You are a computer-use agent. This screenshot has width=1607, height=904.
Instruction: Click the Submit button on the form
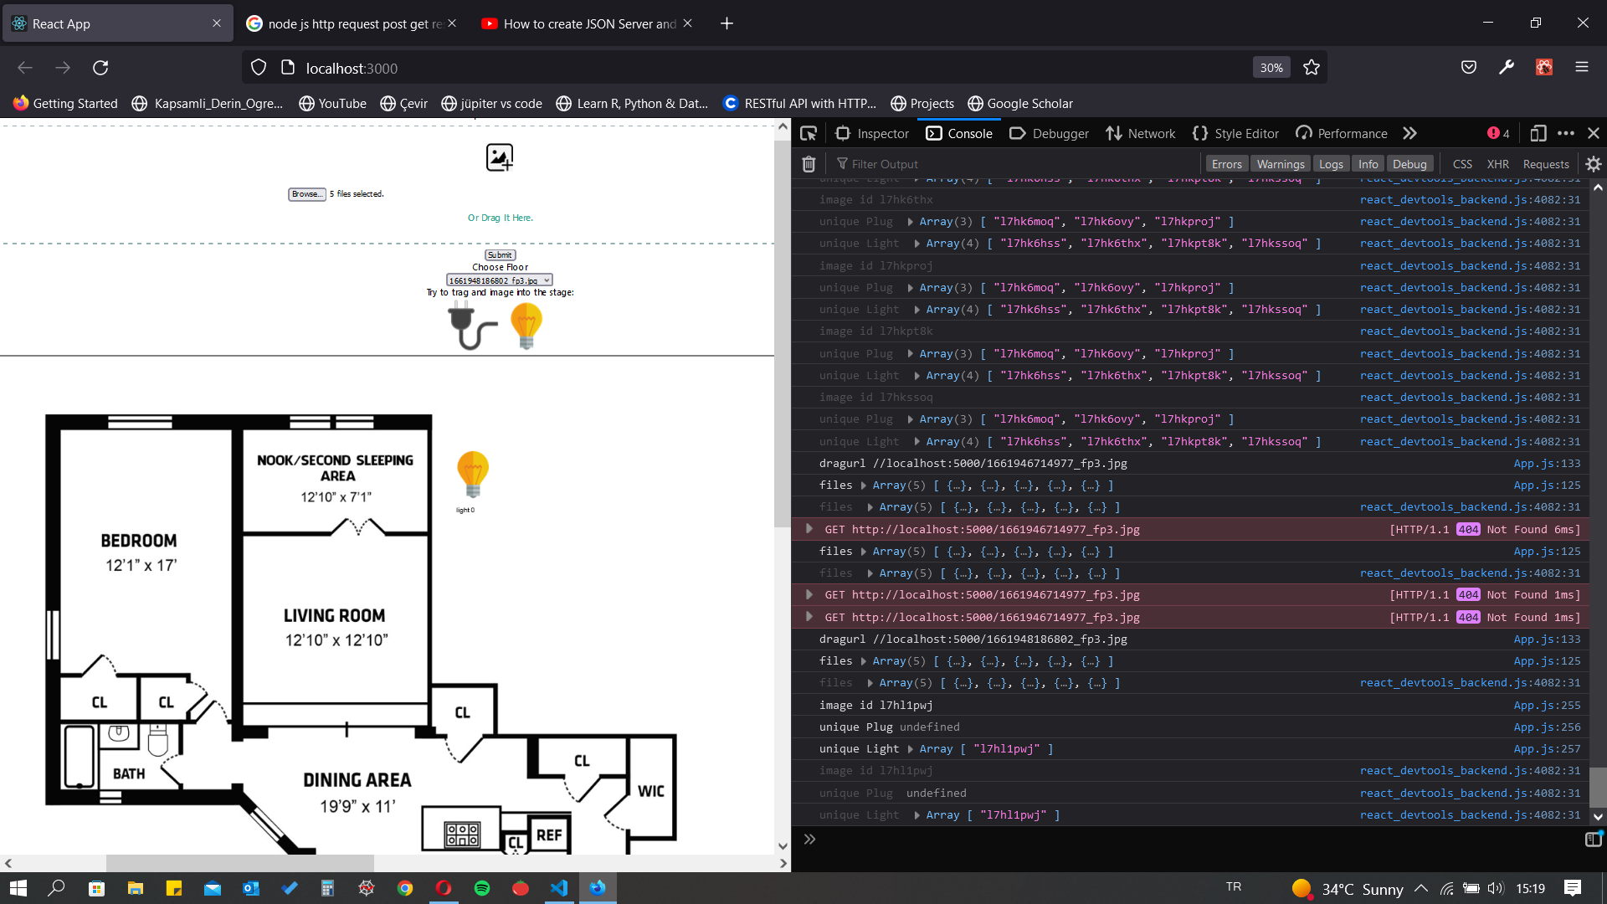click(500, 255)
